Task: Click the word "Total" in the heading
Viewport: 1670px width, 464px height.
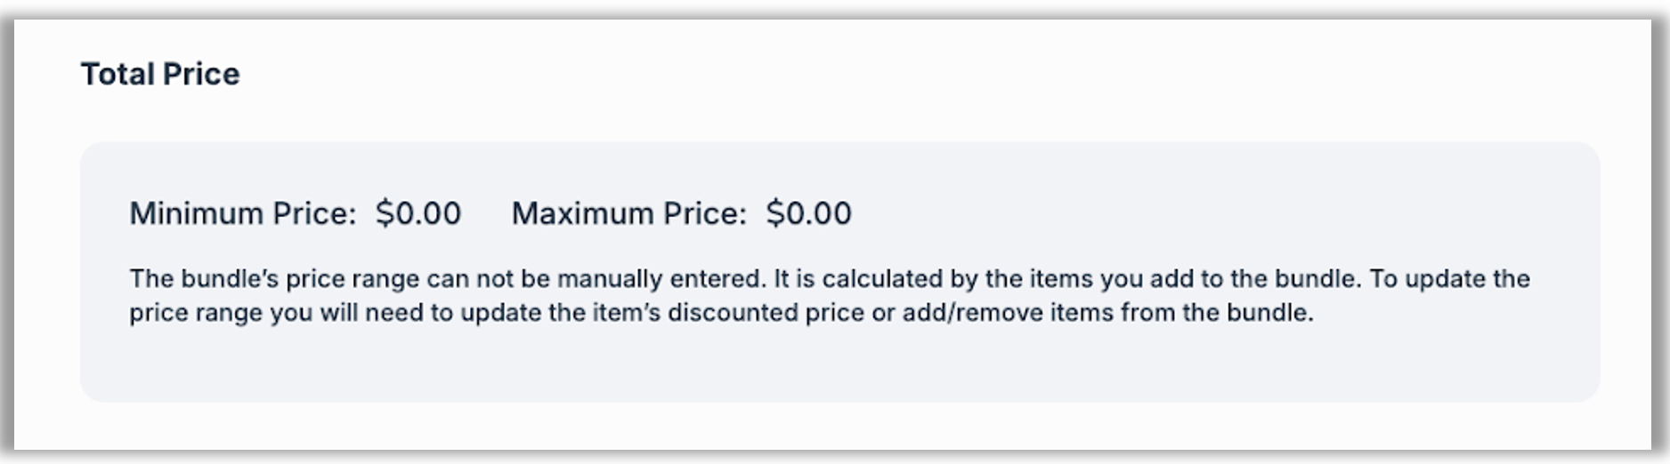Action: (117, 74)
